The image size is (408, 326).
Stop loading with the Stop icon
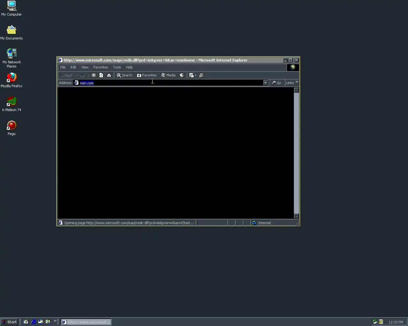tap(94, 75)
